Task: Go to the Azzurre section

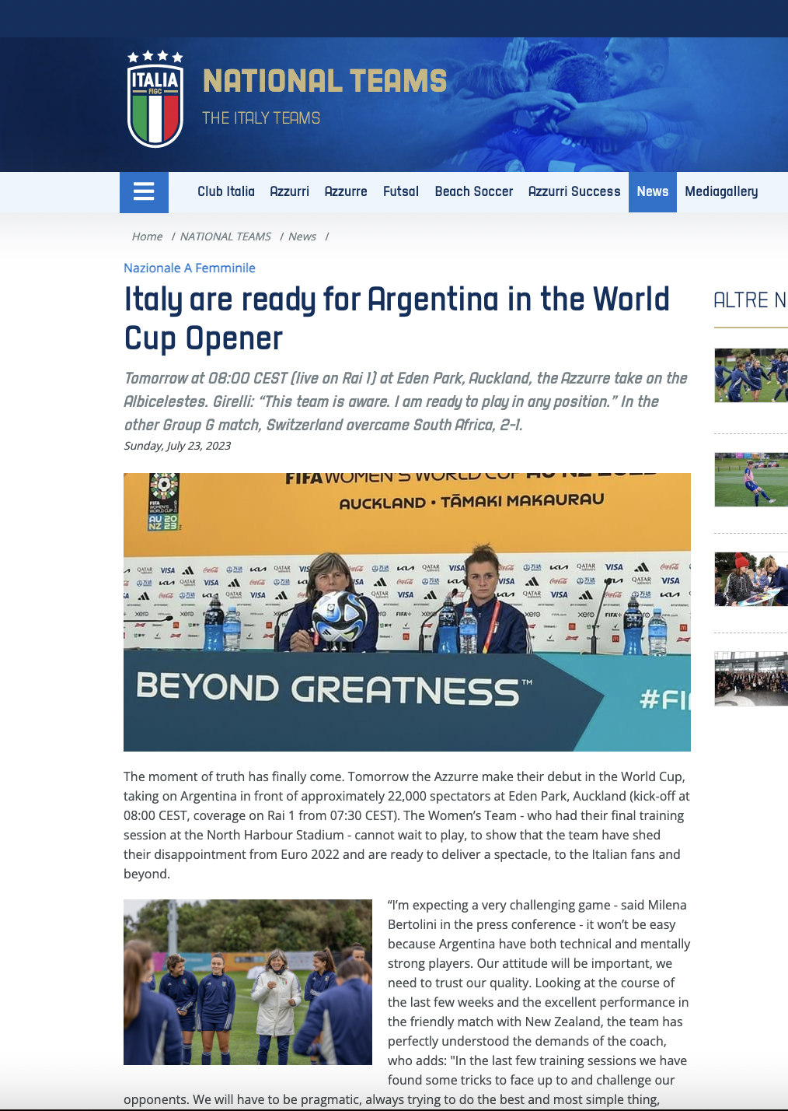Action: 345,192
